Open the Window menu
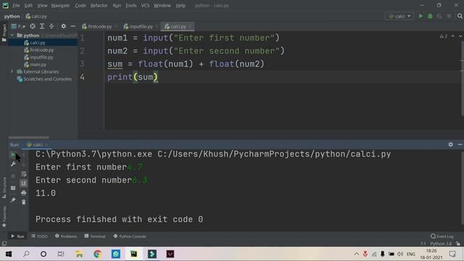The height and width of the screenshot is (261, 464). pos(162,5)
